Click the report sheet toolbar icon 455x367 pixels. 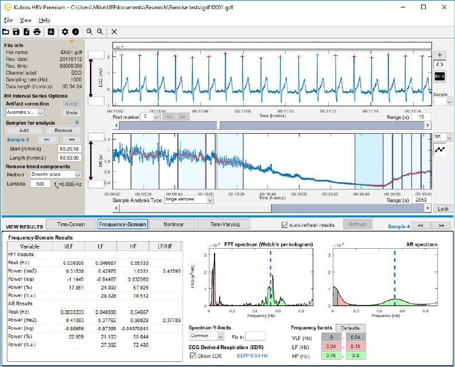point(50,32)
